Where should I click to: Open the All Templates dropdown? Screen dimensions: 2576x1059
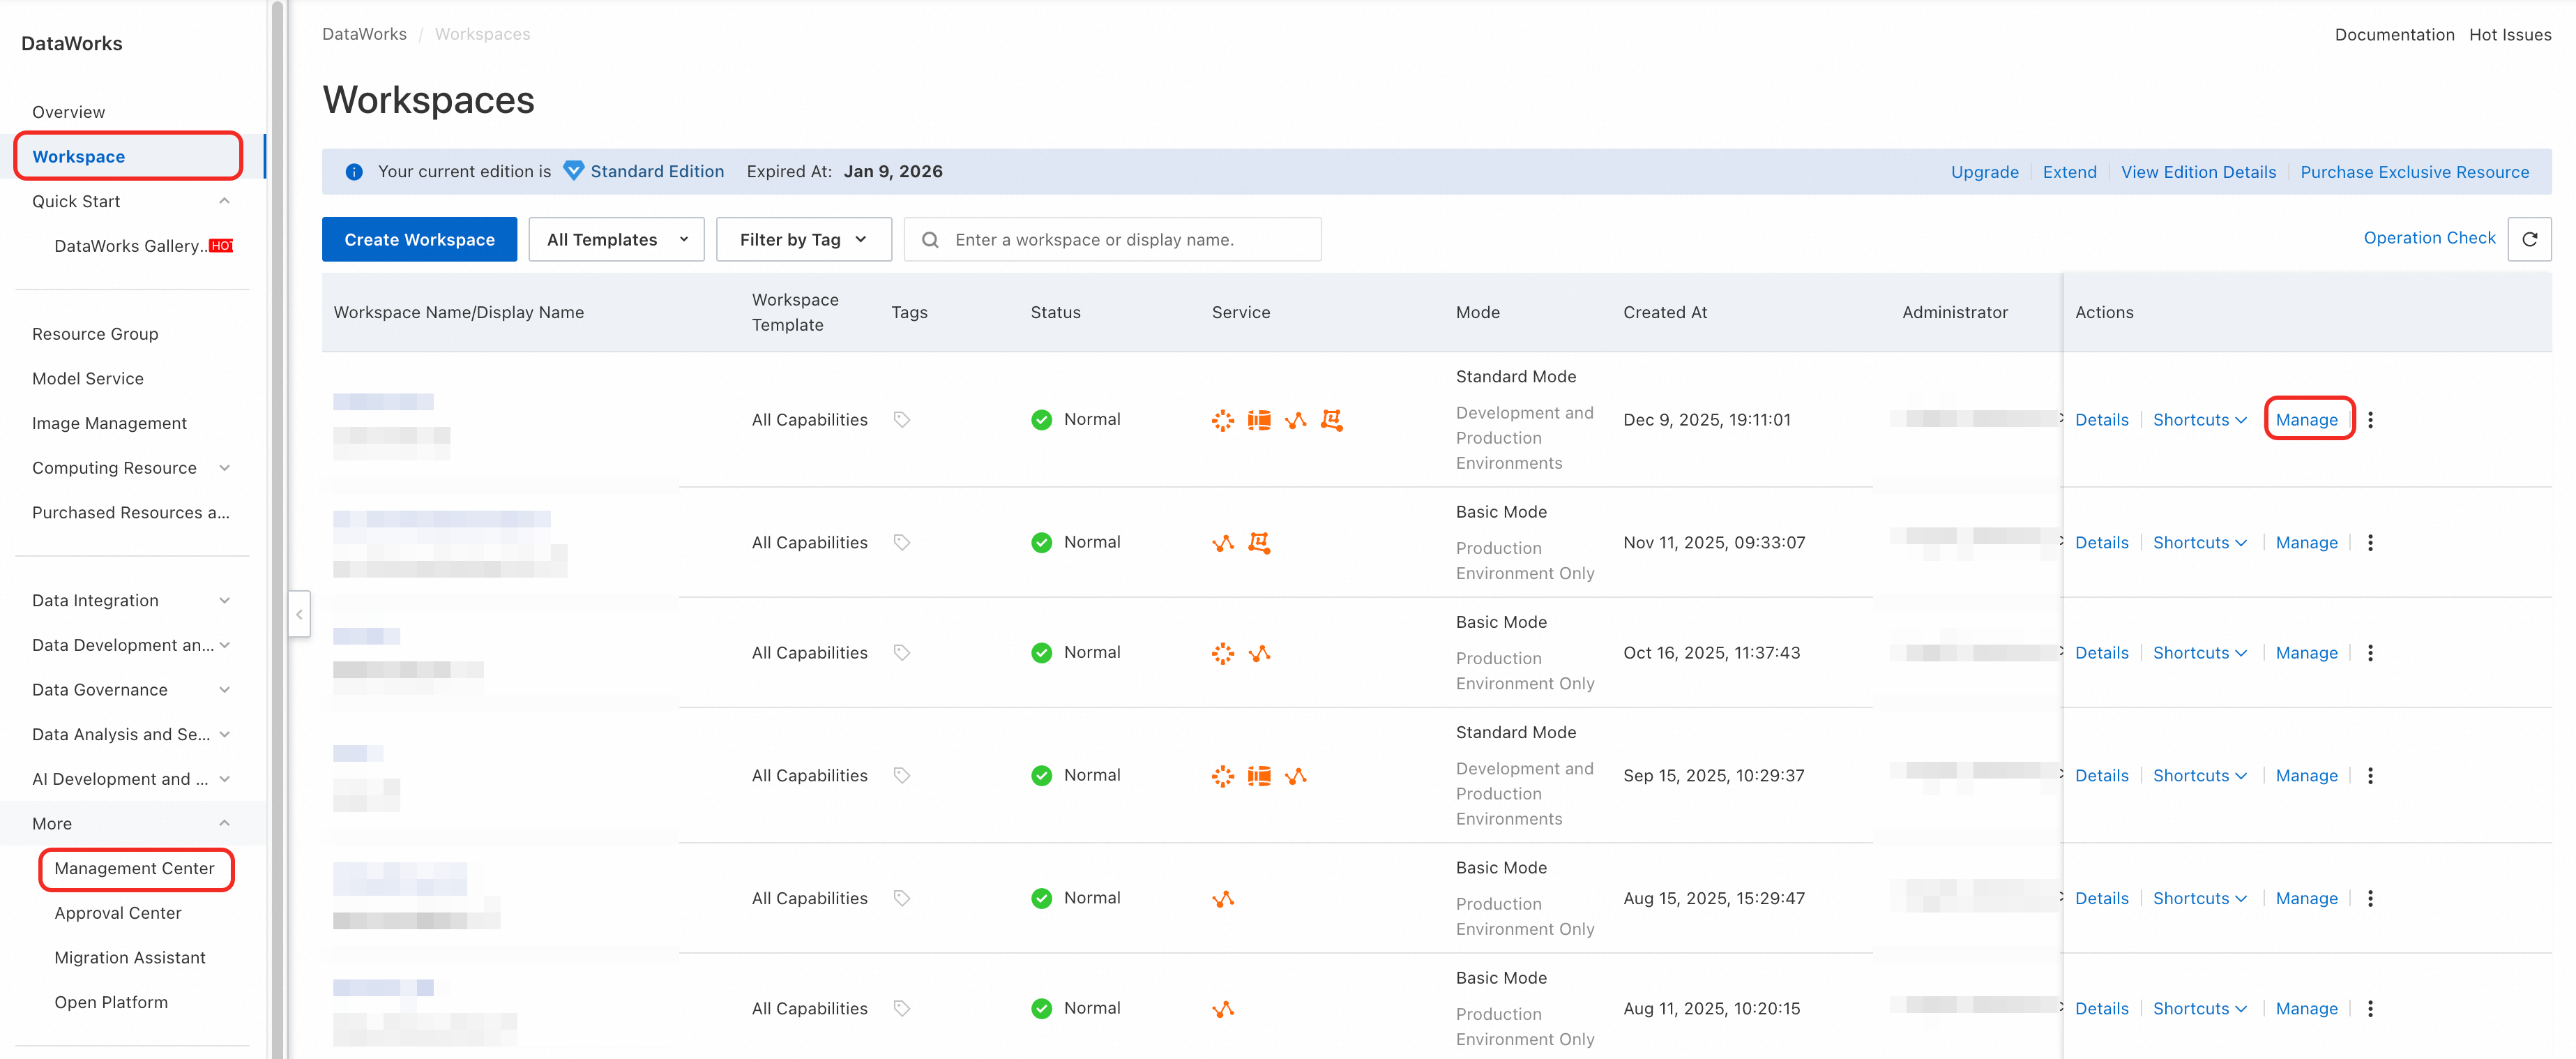616,240
